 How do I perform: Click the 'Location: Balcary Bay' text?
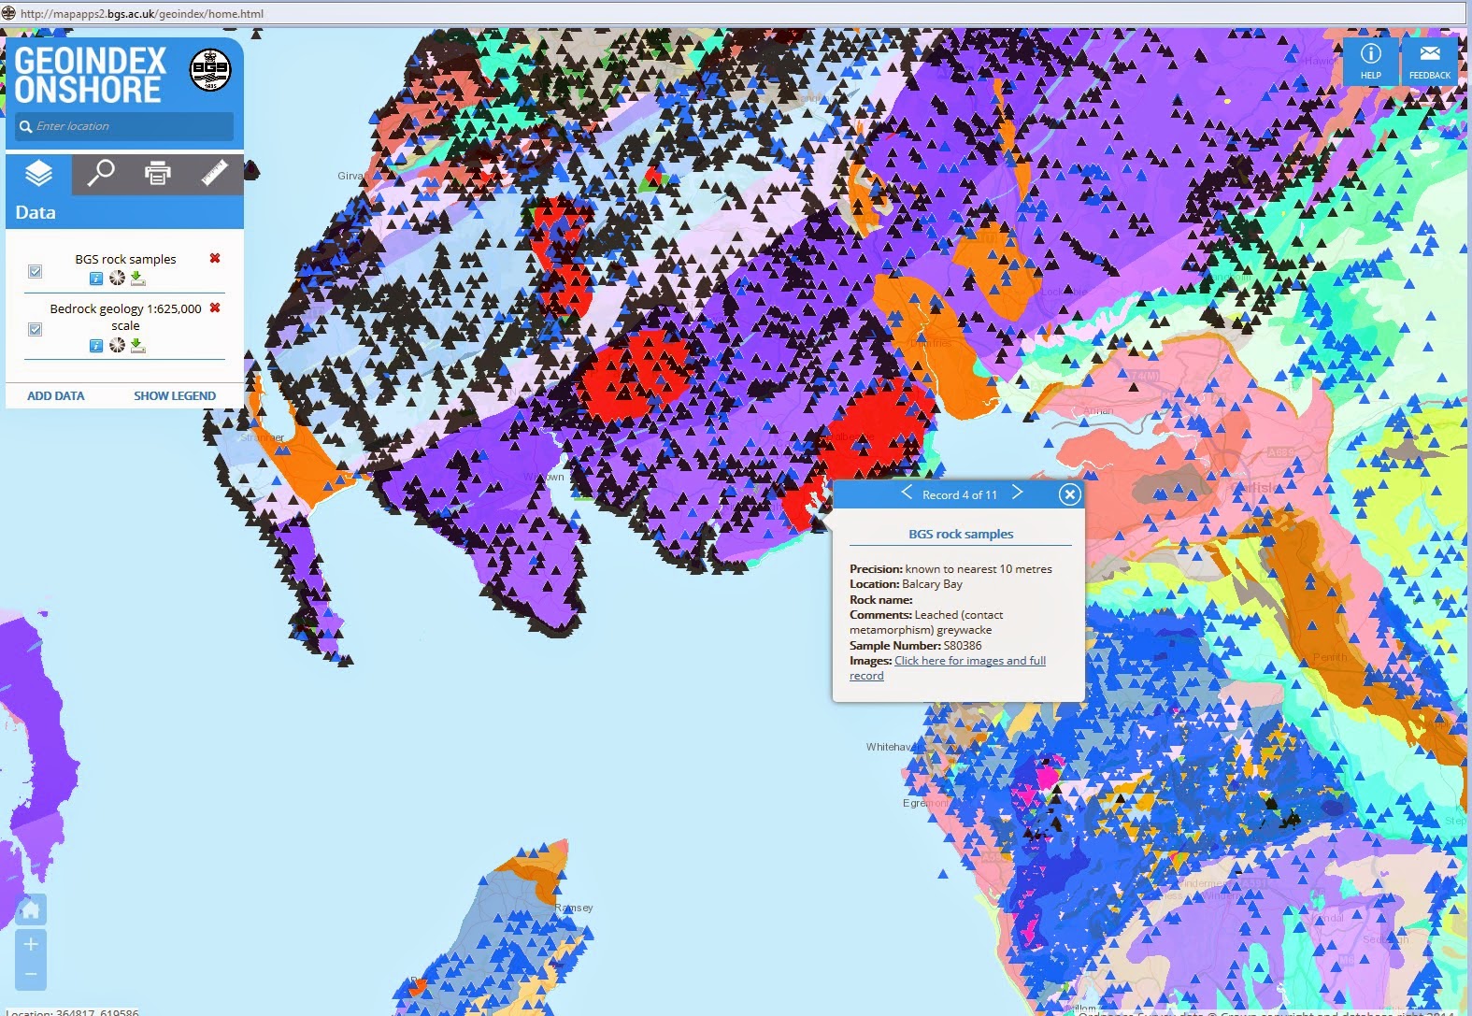click(906, 583)
